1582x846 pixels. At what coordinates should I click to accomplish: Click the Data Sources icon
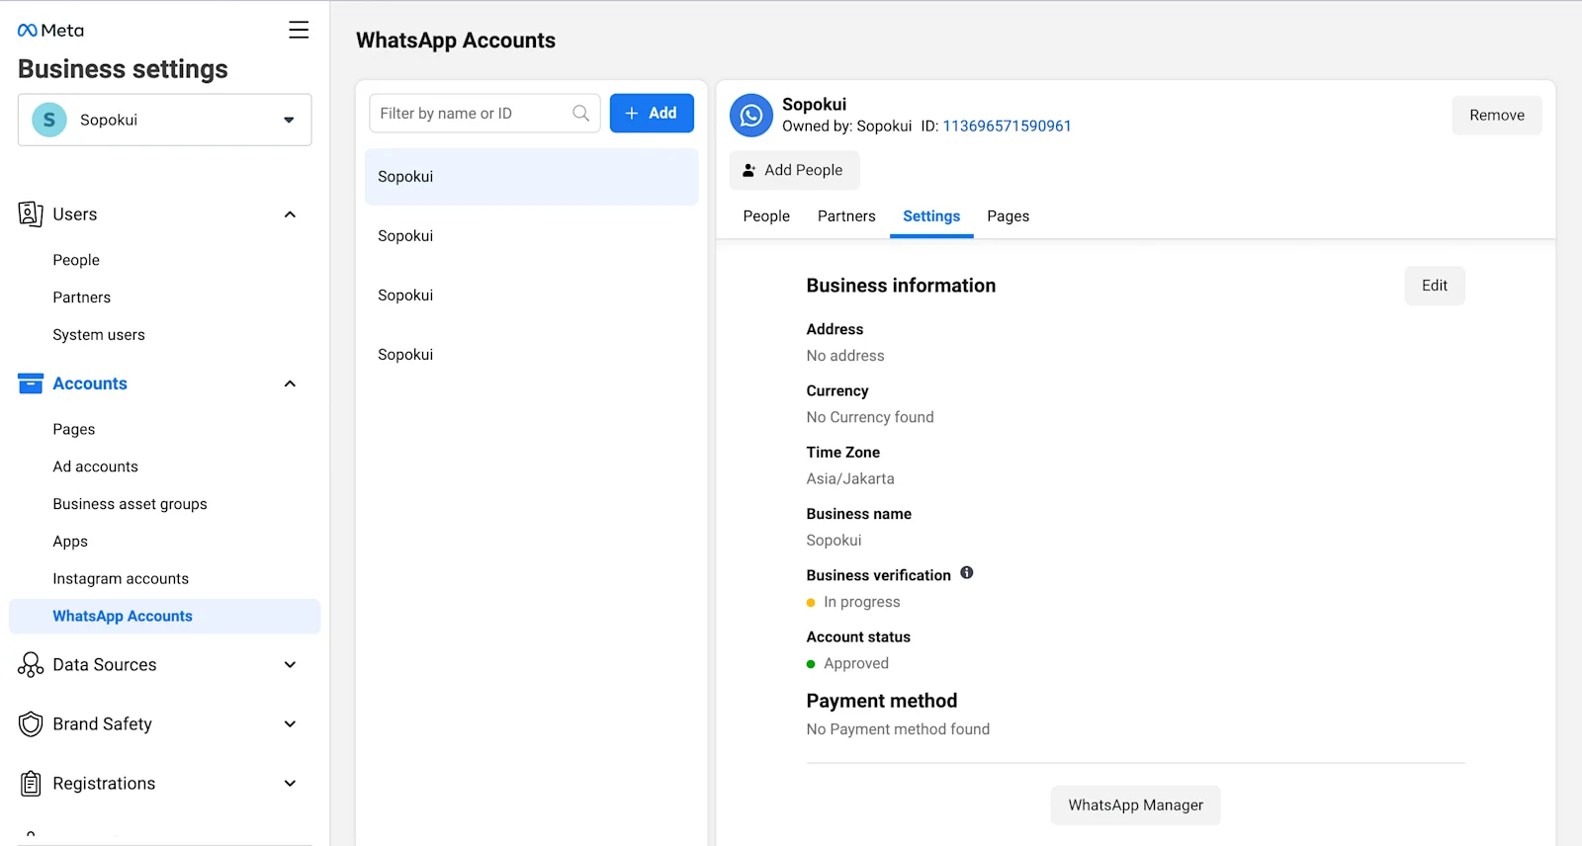point(31,665)
